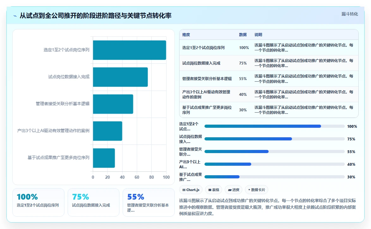Click y-axis label 基于试点成果推广至更多岗位序列
The width and height of the screenshot is (371, 229).
(x=58, y=158)
